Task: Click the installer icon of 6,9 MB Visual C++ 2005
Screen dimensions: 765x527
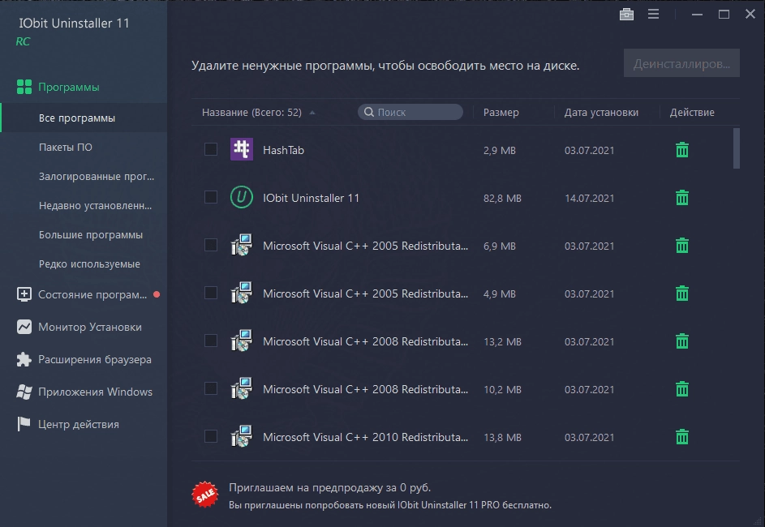Action: point(242,245)
